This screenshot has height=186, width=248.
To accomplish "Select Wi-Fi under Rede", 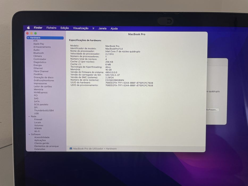I will [37, 131].
